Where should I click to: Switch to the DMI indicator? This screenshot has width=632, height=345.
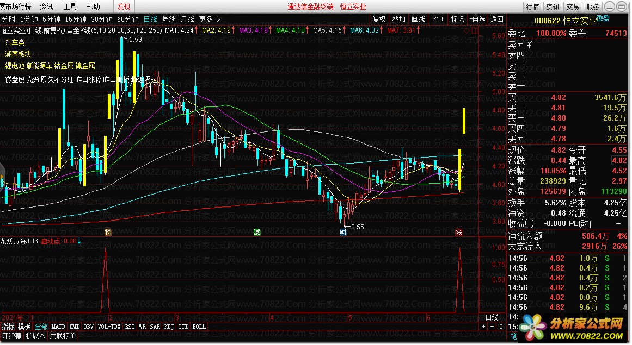point(74,327)
